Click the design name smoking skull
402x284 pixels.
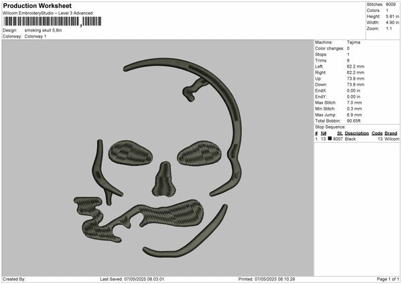pyautogui.click(x=43, y=30)
